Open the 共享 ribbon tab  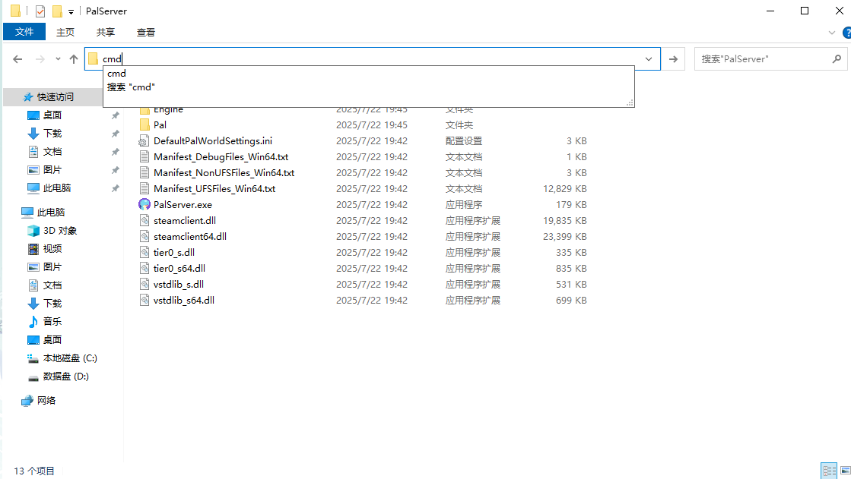click(x=105, y=32)
